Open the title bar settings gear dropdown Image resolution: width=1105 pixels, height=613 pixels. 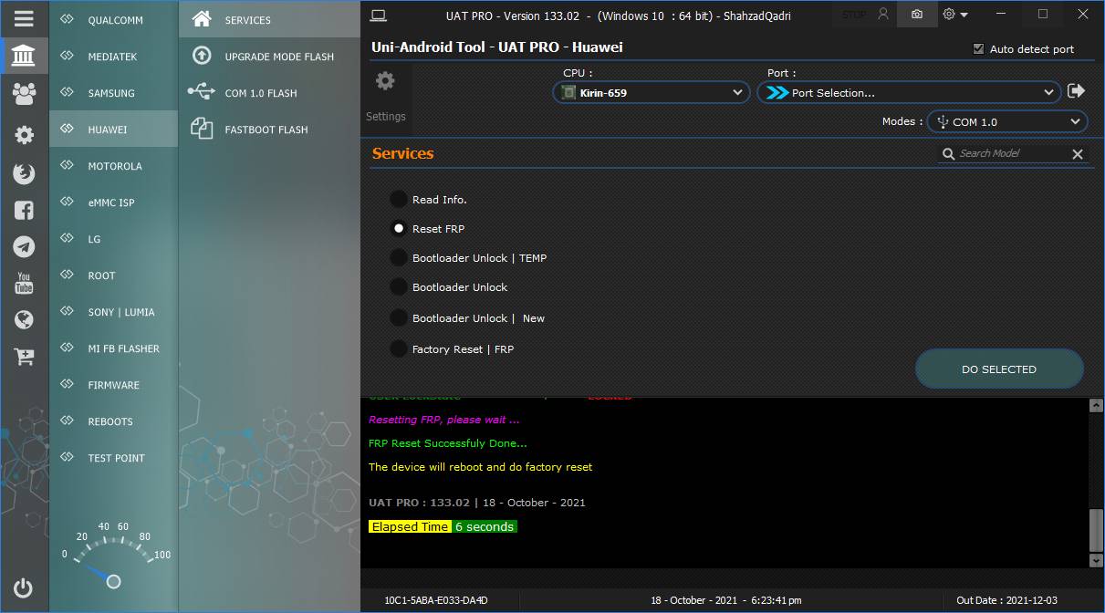[x=955, y=15]
